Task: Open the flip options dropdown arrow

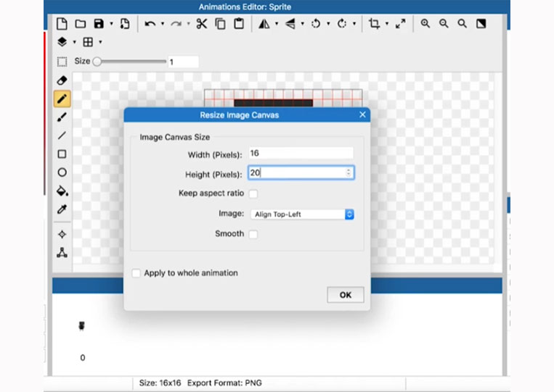Action: (303, 24)
